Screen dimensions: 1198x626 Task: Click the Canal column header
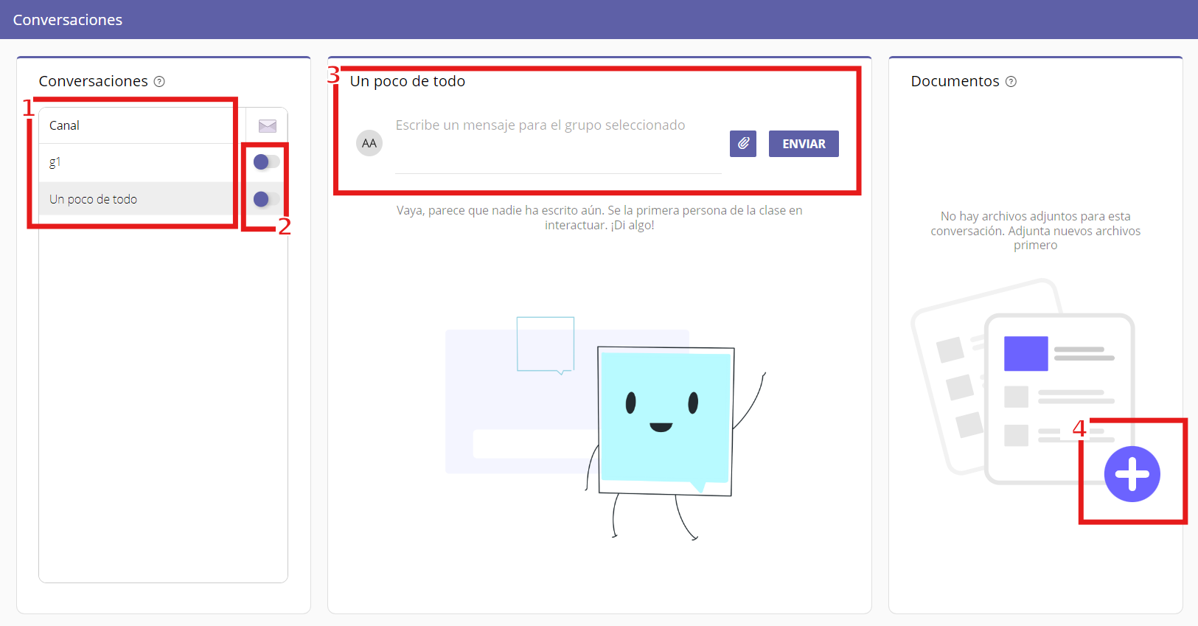pyautogui.click(x=65, y=126)
